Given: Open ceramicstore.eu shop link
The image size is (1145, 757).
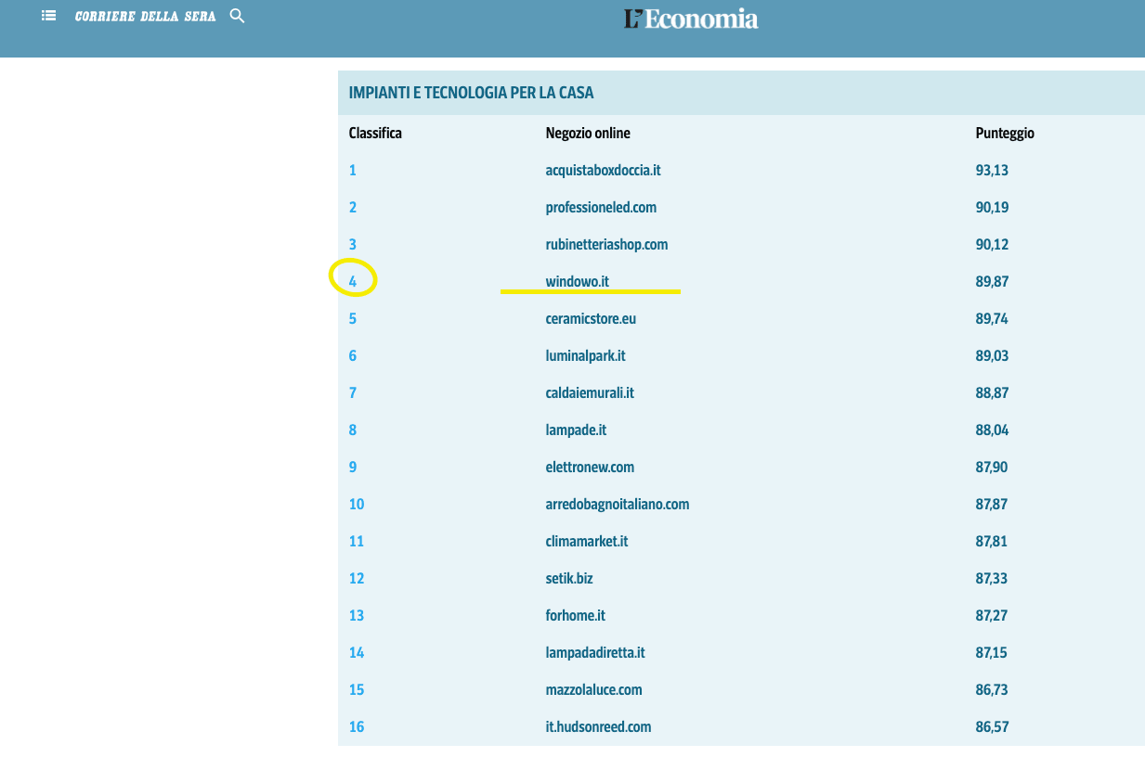Looking at the screenshot, I should (x=591, y=318).
